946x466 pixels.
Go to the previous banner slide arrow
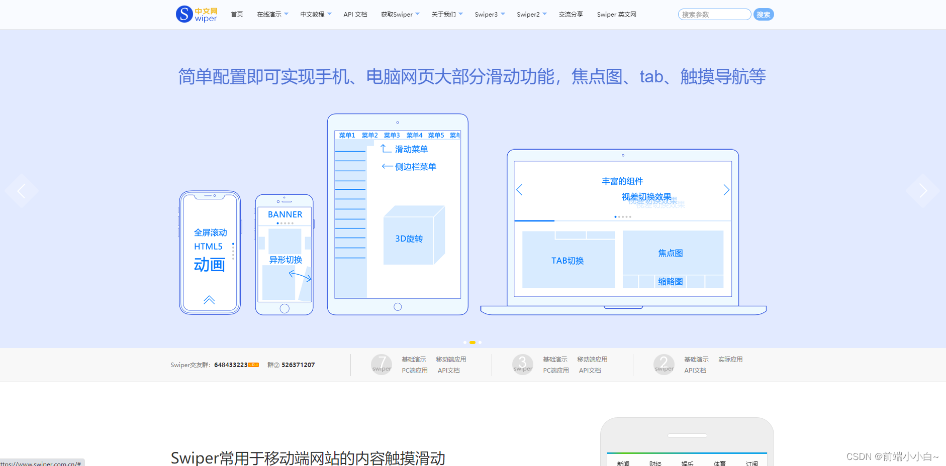[21, 191]
